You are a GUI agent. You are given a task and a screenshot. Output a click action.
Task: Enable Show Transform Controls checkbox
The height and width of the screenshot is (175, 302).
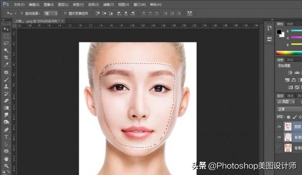(x=65, y=13)
